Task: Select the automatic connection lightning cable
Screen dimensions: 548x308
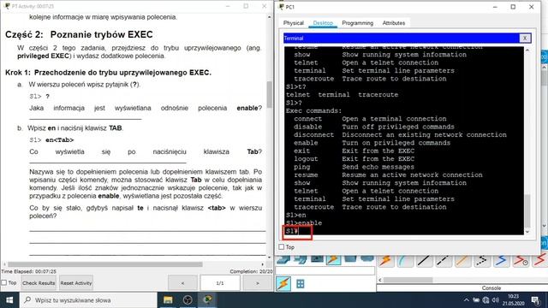Action: point(386,261)
